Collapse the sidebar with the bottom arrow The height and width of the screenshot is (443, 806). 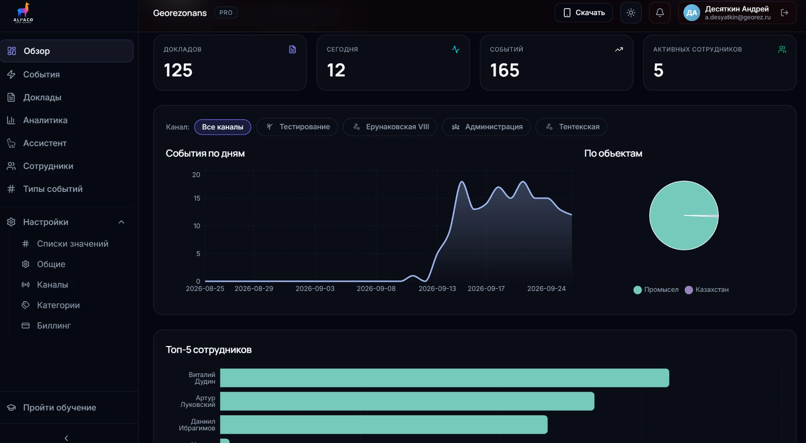point(66,438)
